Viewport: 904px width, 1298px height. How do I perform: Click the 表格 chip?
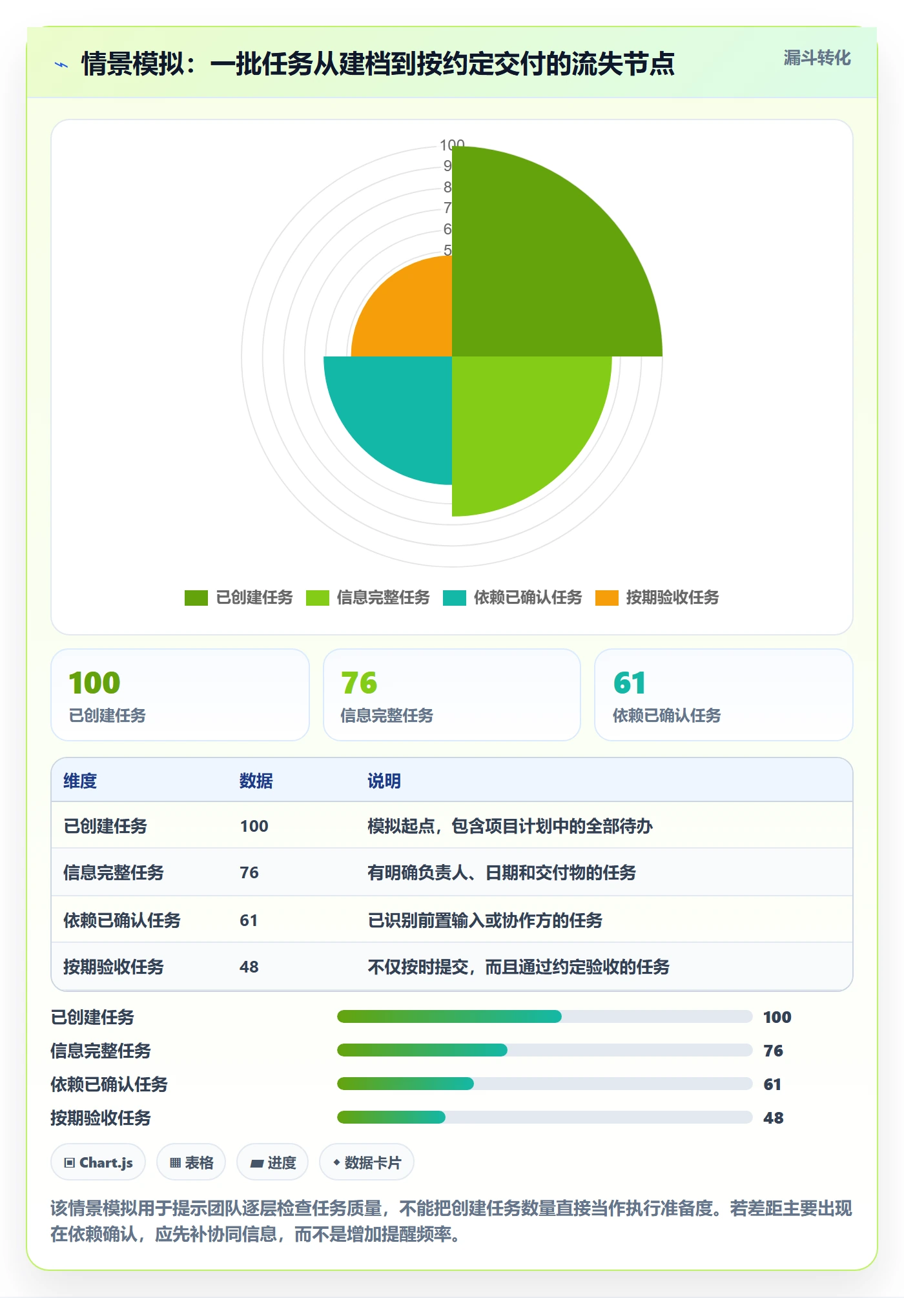[x=191, y=1162]
